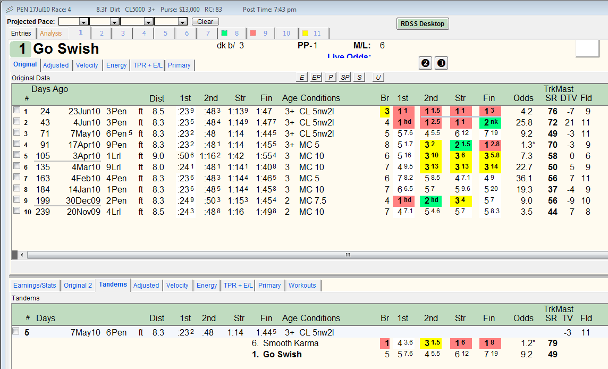
Task: Click the circled 2 icon button
Action: pyautogui.click(x=425, y=63)
